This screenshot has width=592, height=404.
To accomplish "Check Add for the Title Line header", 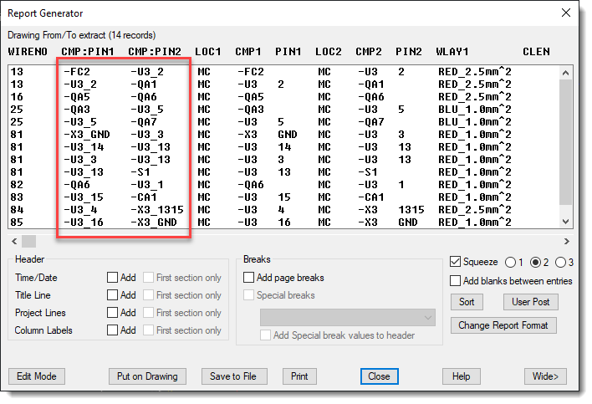I will tap(112, 295).
